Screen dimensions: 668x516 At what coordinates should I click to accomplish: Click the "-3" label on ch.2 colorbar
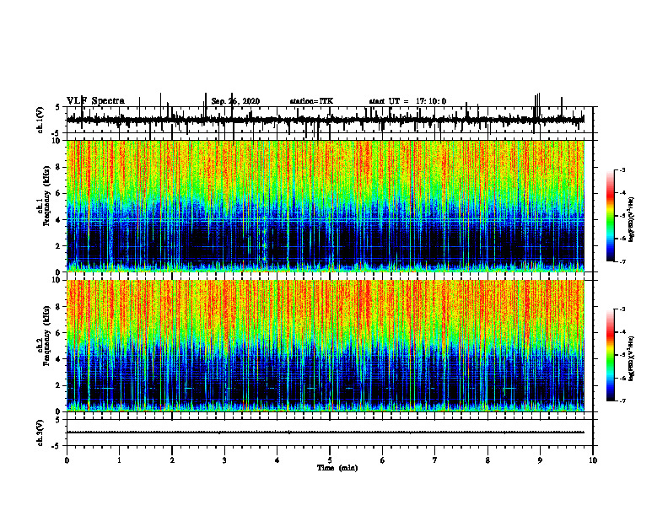coord(622,309)
